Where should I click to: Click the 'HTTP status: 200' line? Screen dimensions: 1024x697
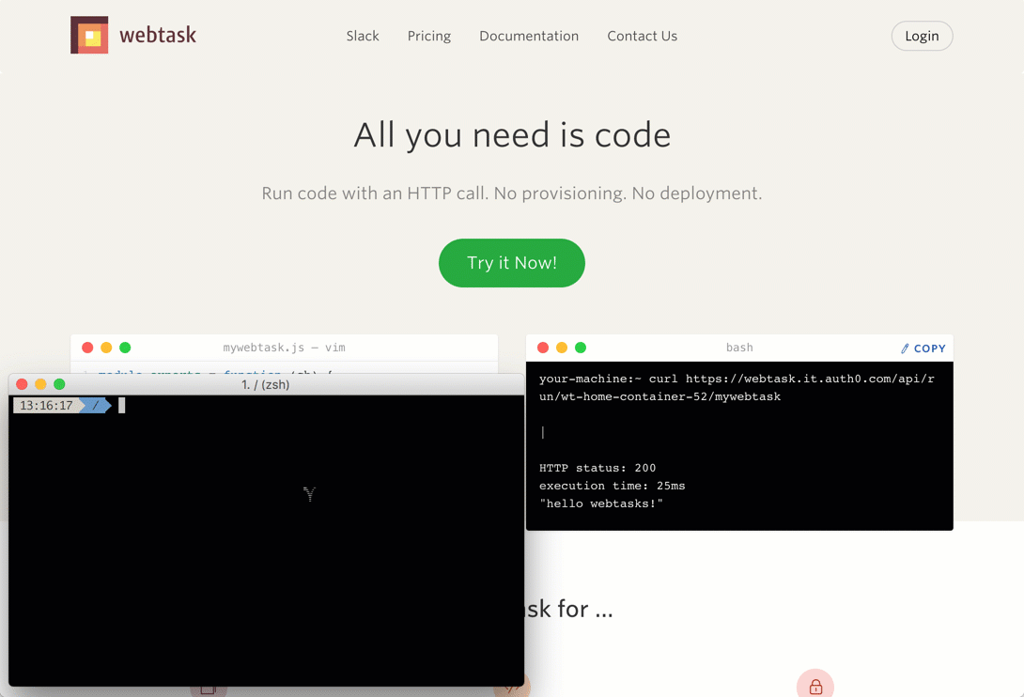click(597, 468)
